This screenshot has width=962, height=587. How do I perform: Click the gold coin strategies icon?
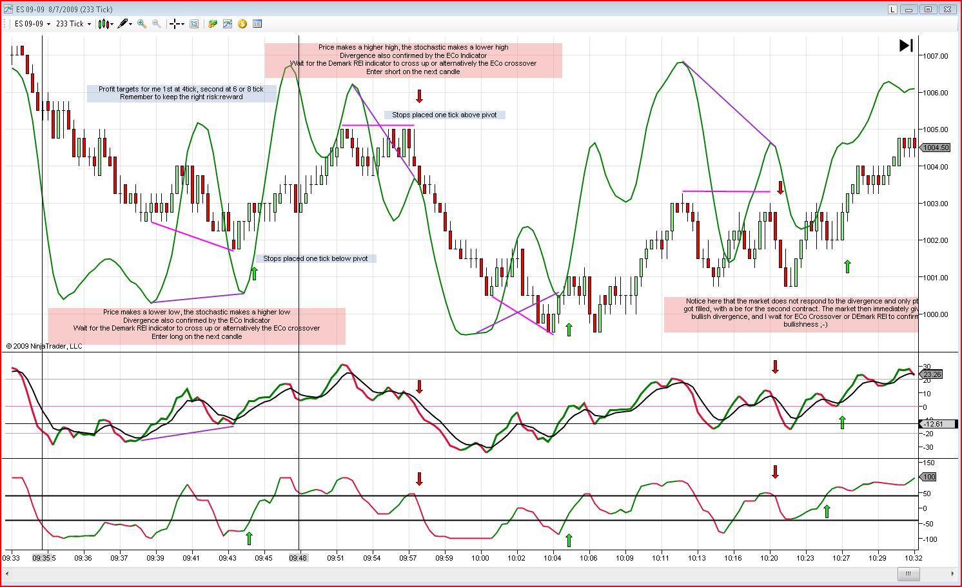click(x=242, y=24)
